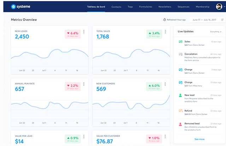Open the June 17 – July 16 date range
Screen dimensions: 226x146
tap(204, 20)
